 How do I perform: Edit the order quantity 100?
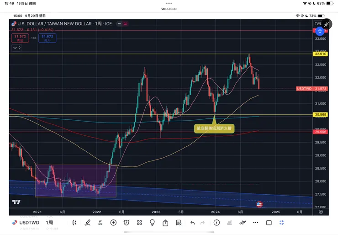(34, 38)
